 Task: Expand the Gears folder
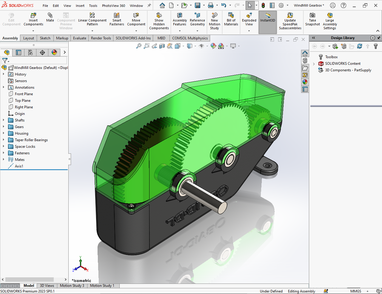point(4,127)
